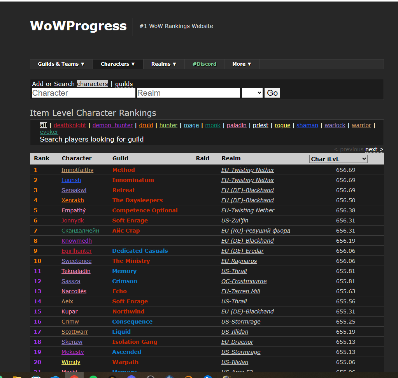Go to the next rankings page
The width and height of the screenshot is (398, 378).
pos(374,149)
